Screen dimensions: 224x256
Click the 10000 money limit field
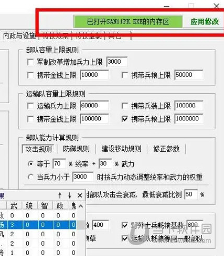tap(95, 75)
